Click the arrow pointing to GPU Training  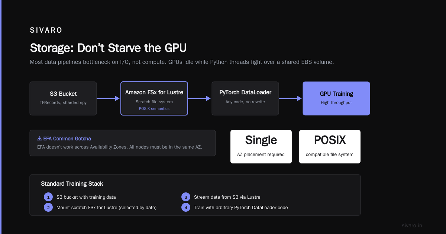pyautogui.click(x=291, y=98)
